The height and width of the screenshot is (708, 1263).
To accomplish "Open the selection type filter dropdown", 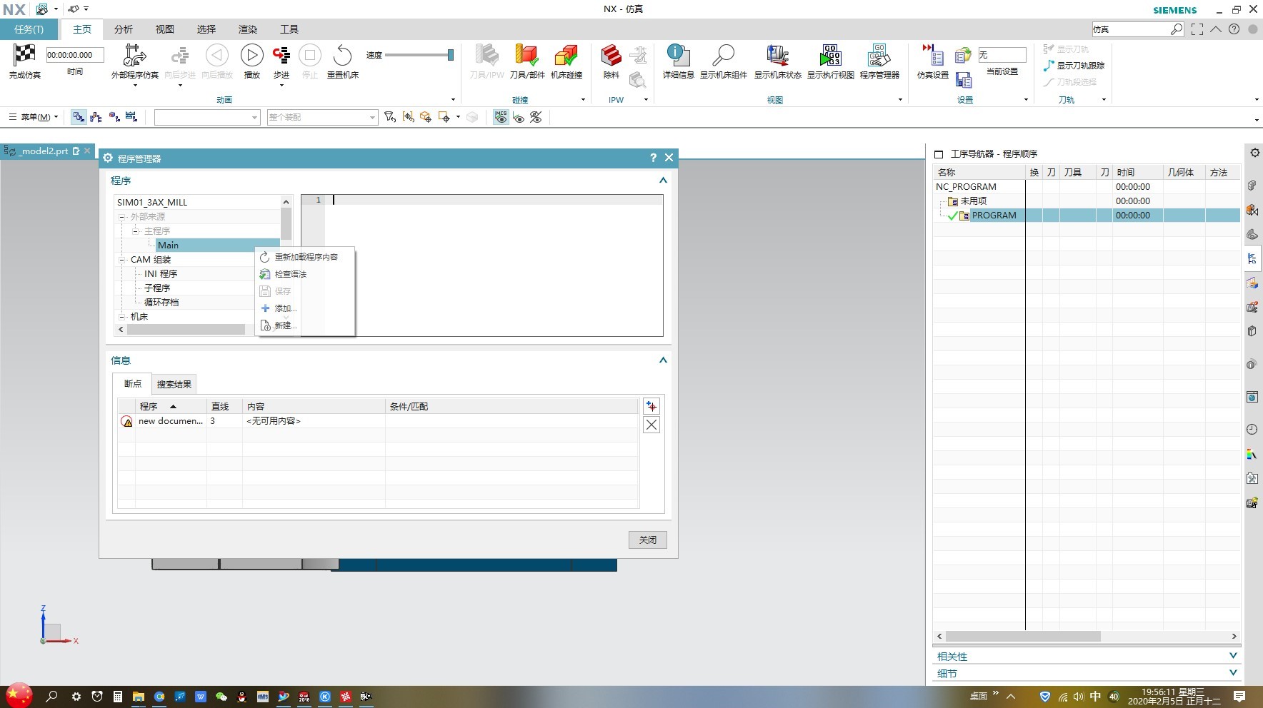I will pyautogui.click(x=207, y=117).
